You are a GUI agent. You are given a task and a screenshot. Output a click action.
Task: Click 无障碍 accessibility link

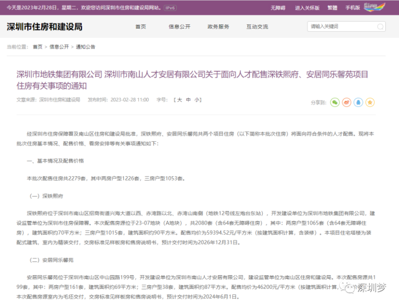pos(278,8)
